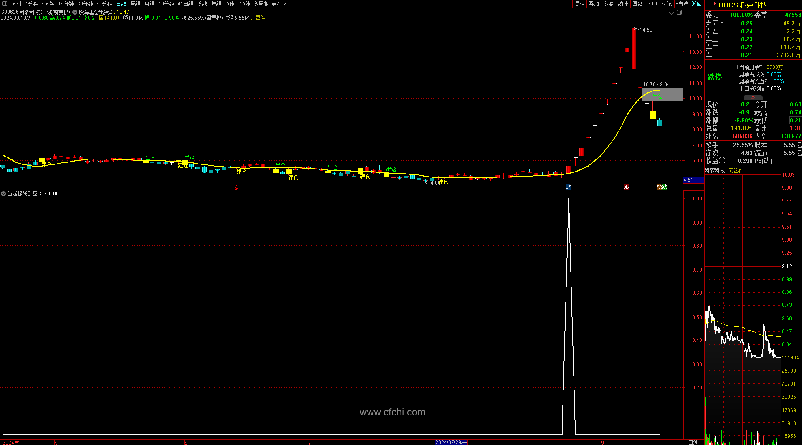The image size is (802, 445).
Task: Add stock via +自选 button
Action: click(x=682, y=4)
